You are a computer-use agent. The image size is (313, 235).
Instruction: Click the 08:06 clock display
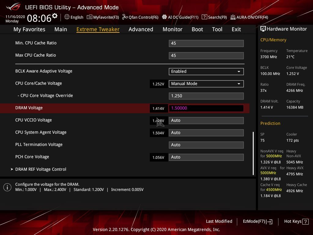coord(39,18)
